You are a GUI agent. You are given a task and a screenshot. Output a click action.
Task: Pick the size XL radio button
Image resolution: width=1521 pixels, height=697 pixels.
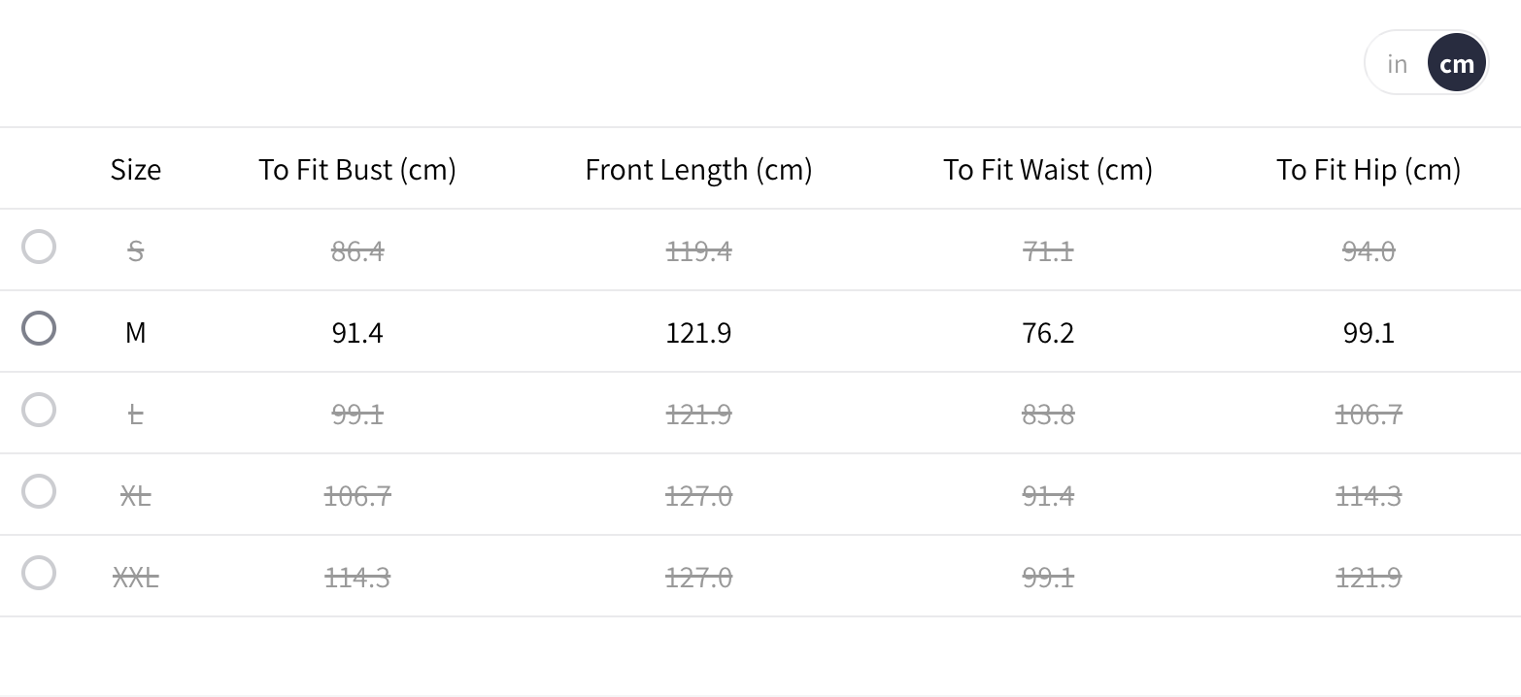[39, 491]
